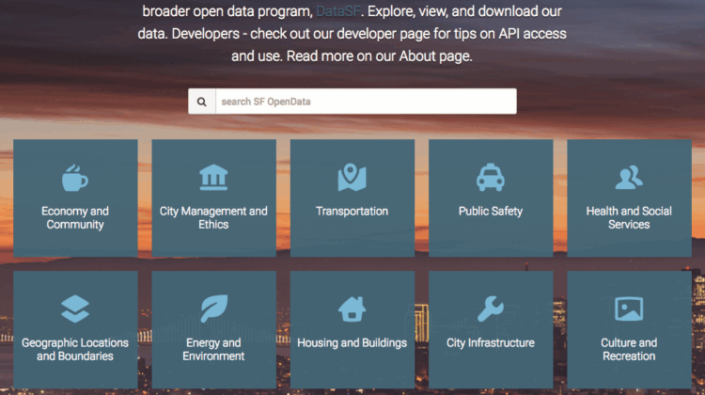The image size is (705, 395).
Task: Open the Housing and Buildings label
Action: pyautogui.click(x=352, y=343)
